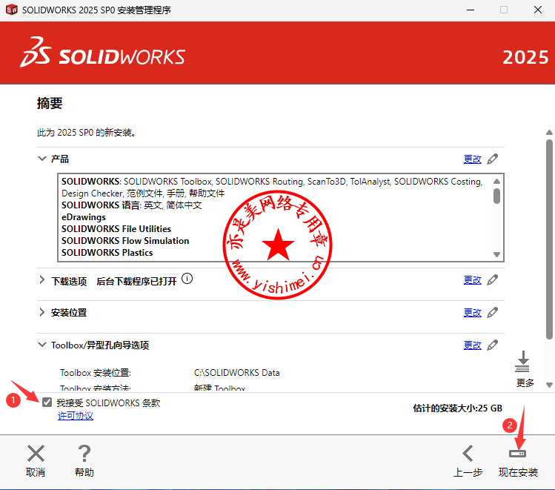Click product list scroll down arrow
This screenshot has height=490, width=555.
point(497,254)
